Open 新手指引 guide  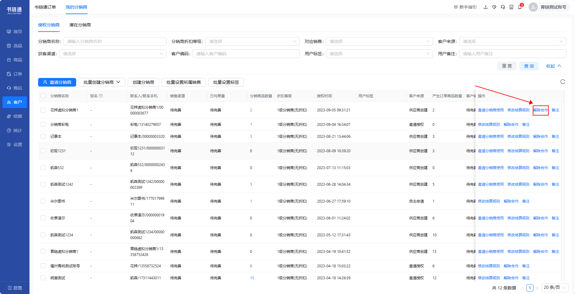click(465, 7)
